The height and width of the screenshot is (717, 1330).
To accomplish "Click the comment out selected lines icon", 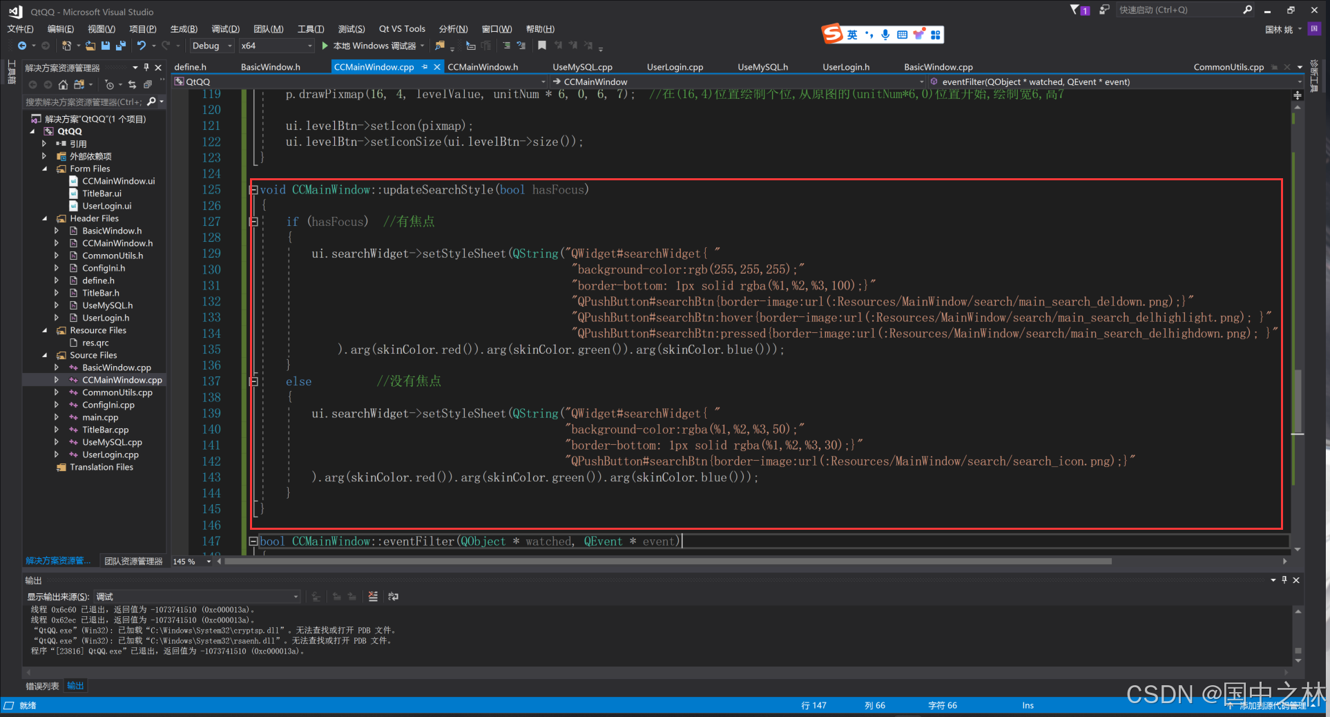I will [506, 46].
